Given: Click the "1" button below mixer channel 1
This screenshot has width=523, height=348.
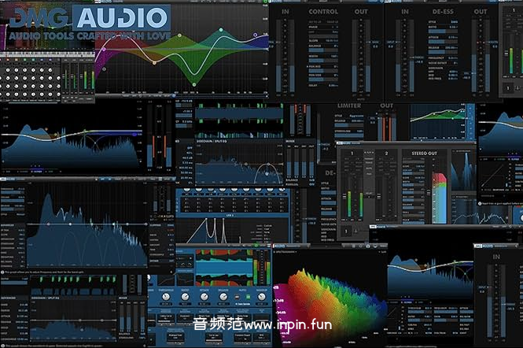Looking at the screenshot, I should (346, 231).
